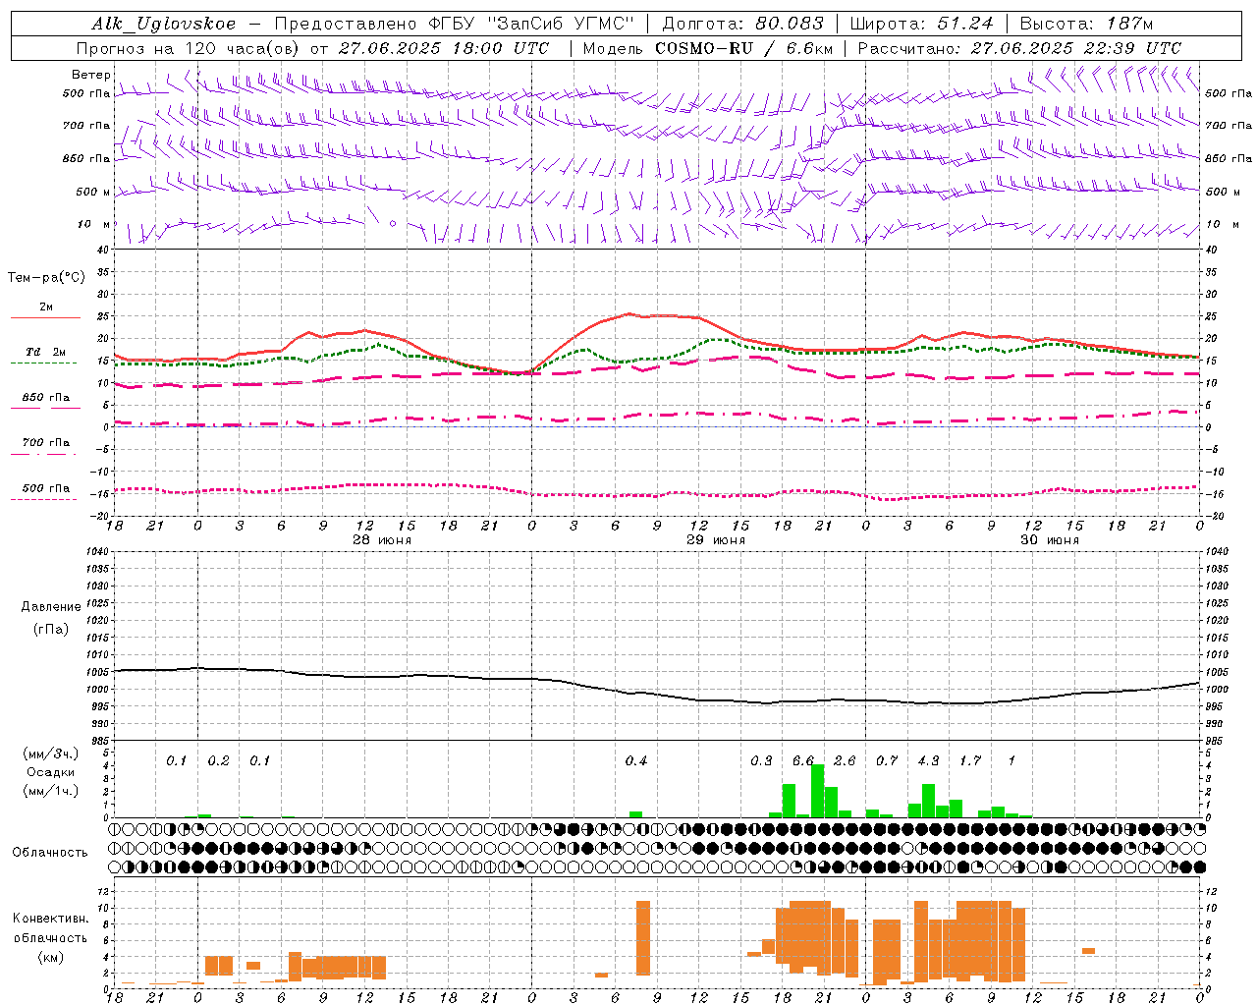This screenshot has height=1006, width=1257.
Task: Click the 1.7 precipitation total
Action: [970, 761]
